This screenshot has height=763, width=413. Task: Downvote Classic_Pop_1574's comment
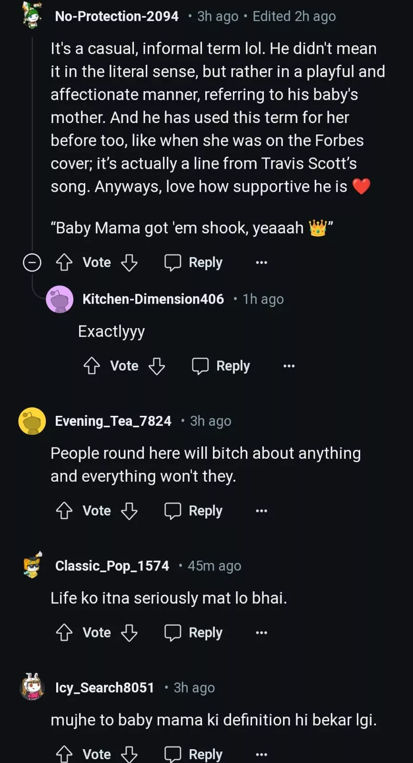tap(129, 633)
